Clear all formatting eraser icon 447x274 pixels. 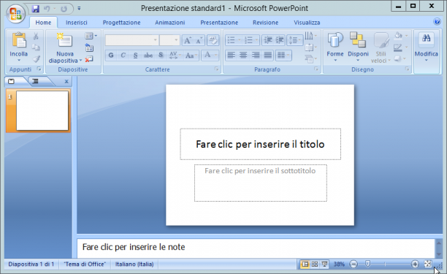tap(213, 40)
